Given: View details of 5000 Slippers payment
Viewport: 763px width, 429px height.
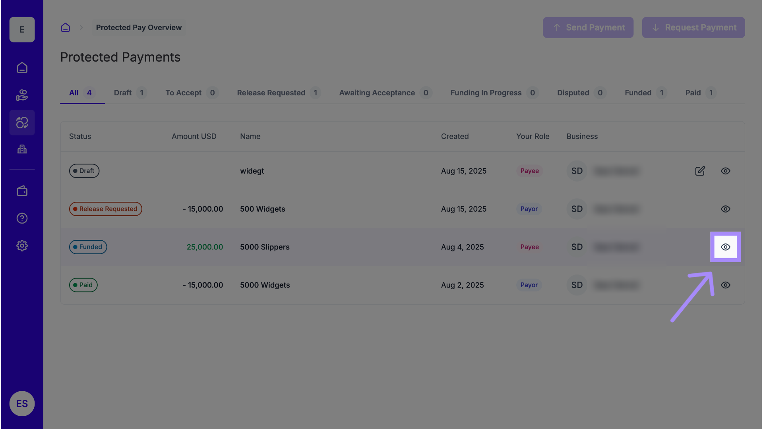Looking at the screenshot, I should (x=725, y=247).
